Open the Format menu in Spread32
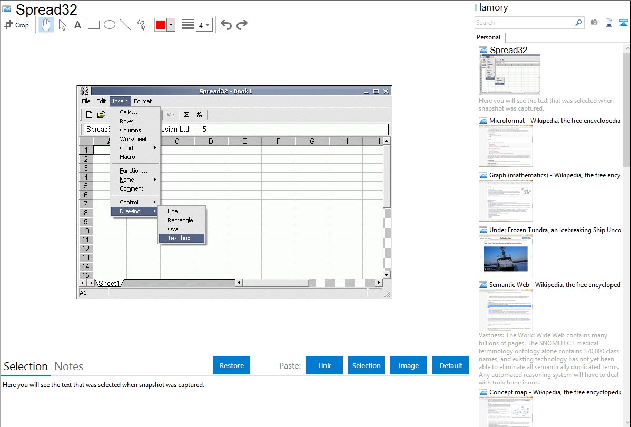 pos(142,102)
